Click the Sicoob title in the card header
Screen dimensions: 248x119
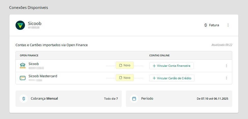pos(35,23)
